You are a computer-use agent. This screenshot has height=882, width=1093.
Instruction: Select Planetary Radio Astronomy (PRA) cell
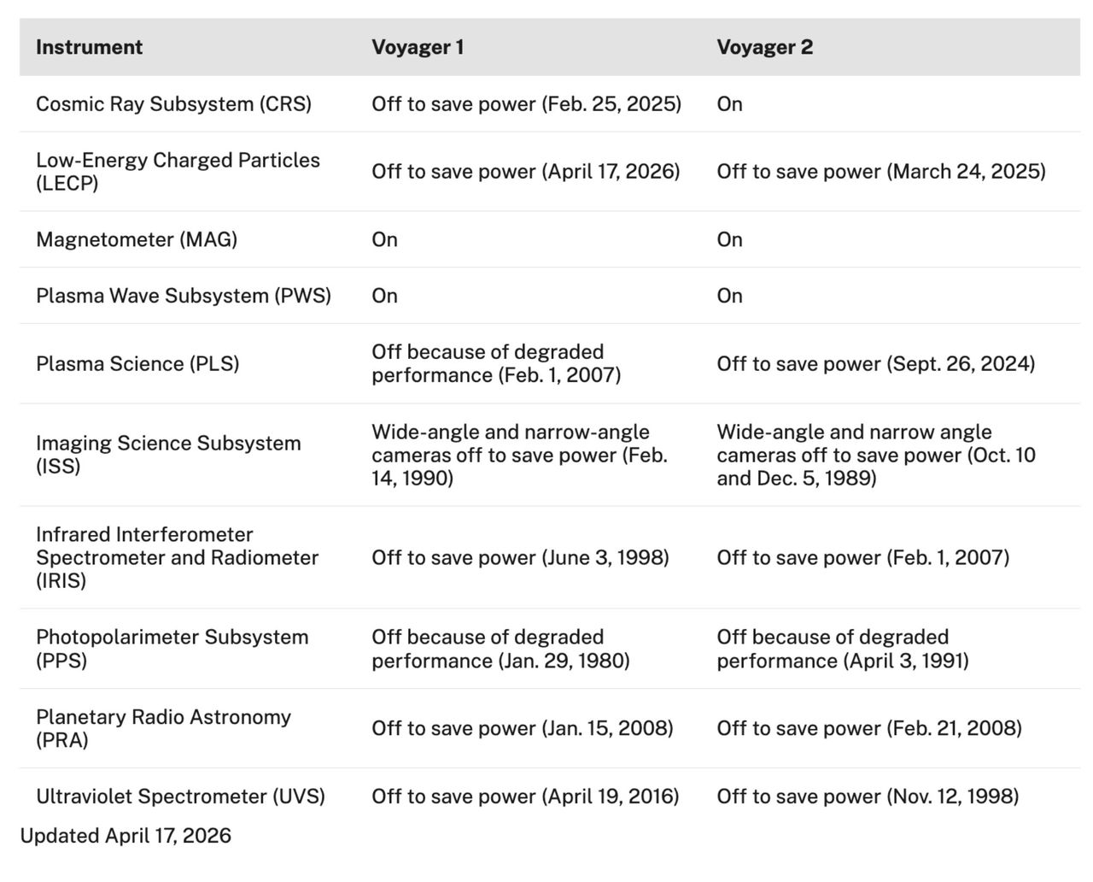pyautogui.click(x=163, y=728)
